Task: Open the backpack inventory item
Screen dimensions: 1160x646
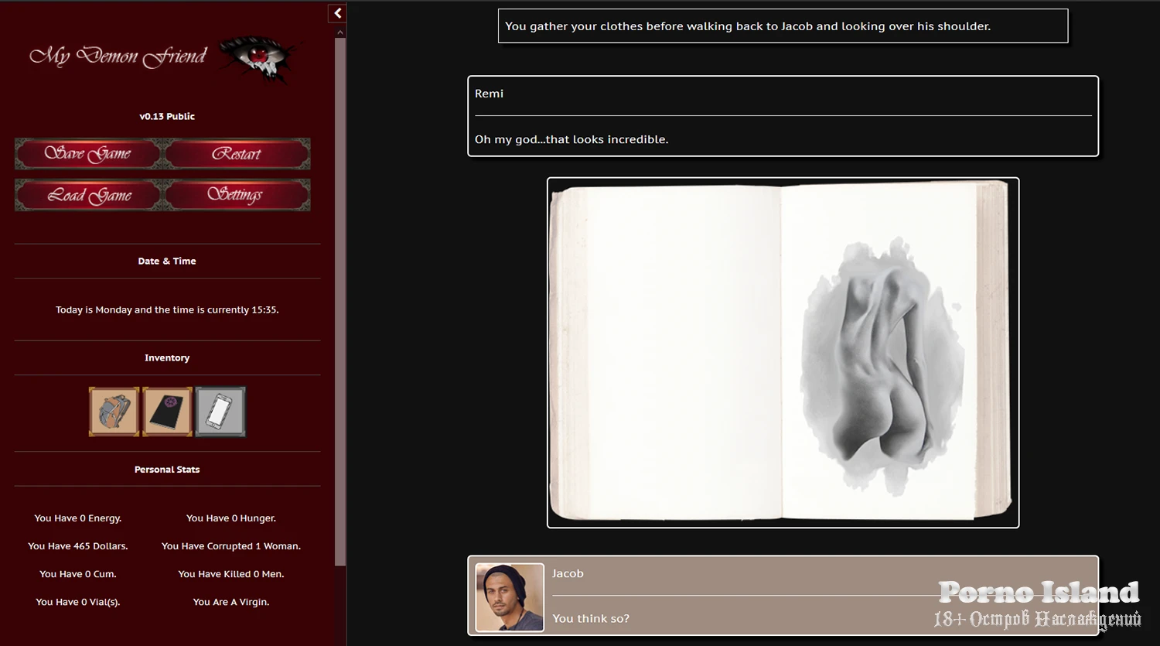Action: [114, 412]
